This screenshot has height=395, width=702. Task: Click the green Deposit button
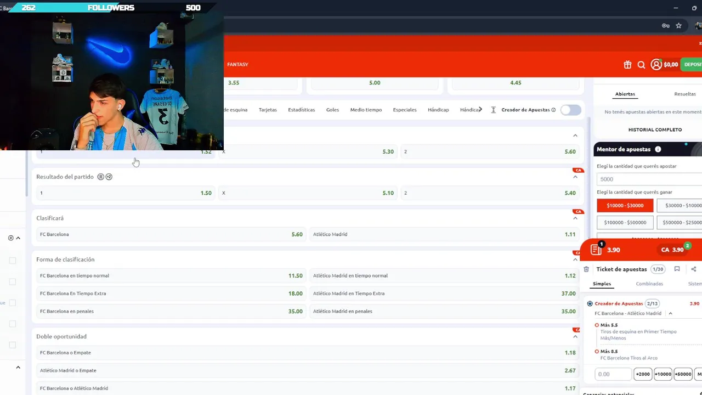tap(692, 65)
